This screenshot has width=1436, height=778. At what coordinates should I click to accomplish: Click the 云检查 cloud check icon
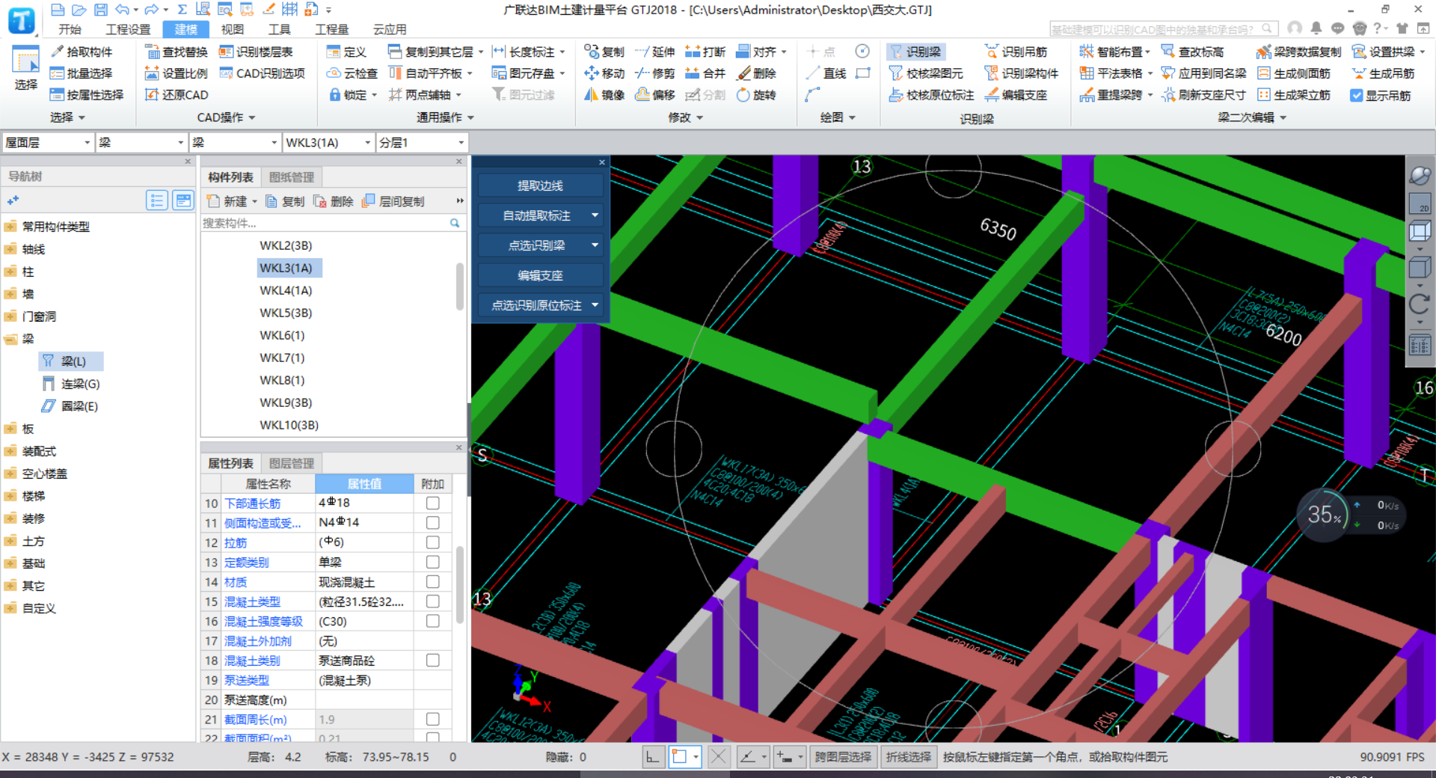[x=334, y=73]
